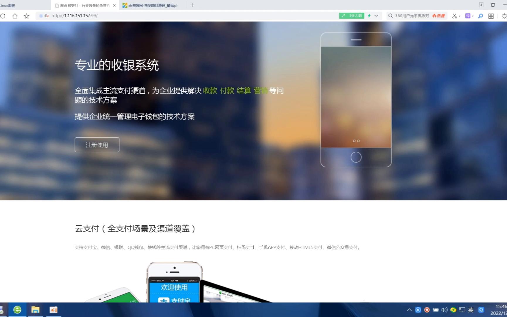The image size is (507, 317).
Task: Click the brightness sun icon in toolbar
Action: tap(504, 16)
